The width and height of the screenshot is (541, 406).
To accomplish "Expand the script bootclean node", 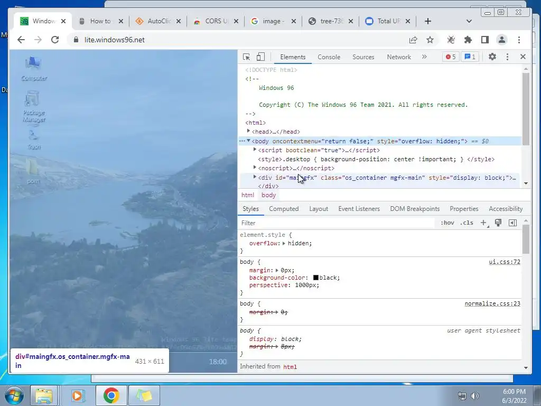I will [x=255, y=150].
